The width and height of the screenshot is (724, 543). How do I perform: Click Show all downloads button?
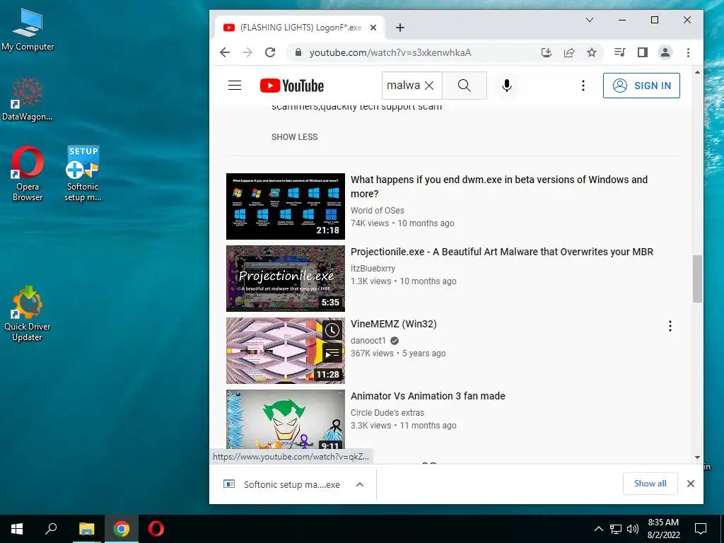click(650, 484)
